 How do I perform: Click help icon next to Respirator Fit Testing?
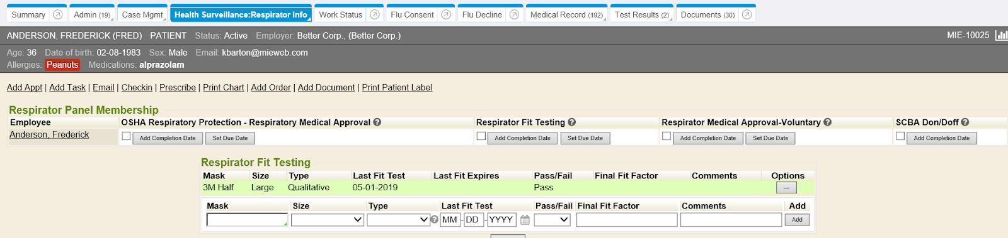[572, 122]
